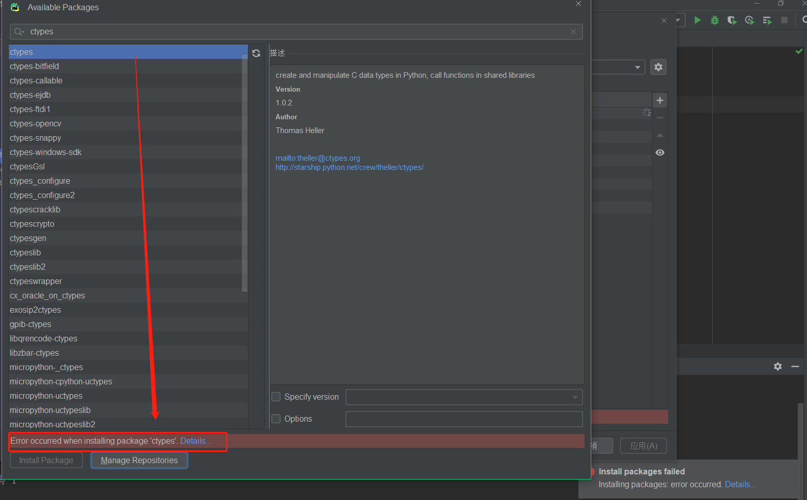Add a package with the plus icon
The height and width of the screenshot is (500, 807).
click(660, 100)
